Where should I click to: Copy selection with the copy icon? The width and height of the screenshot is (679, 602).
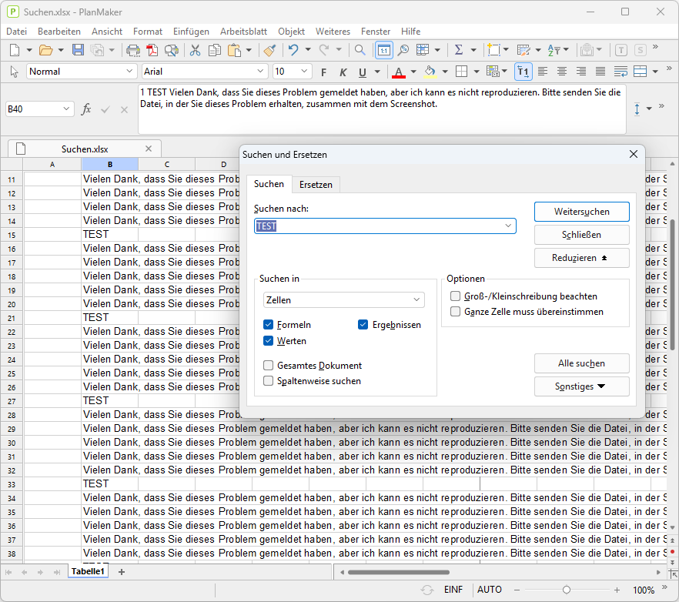pyautogui.click(x=214, y=50)
